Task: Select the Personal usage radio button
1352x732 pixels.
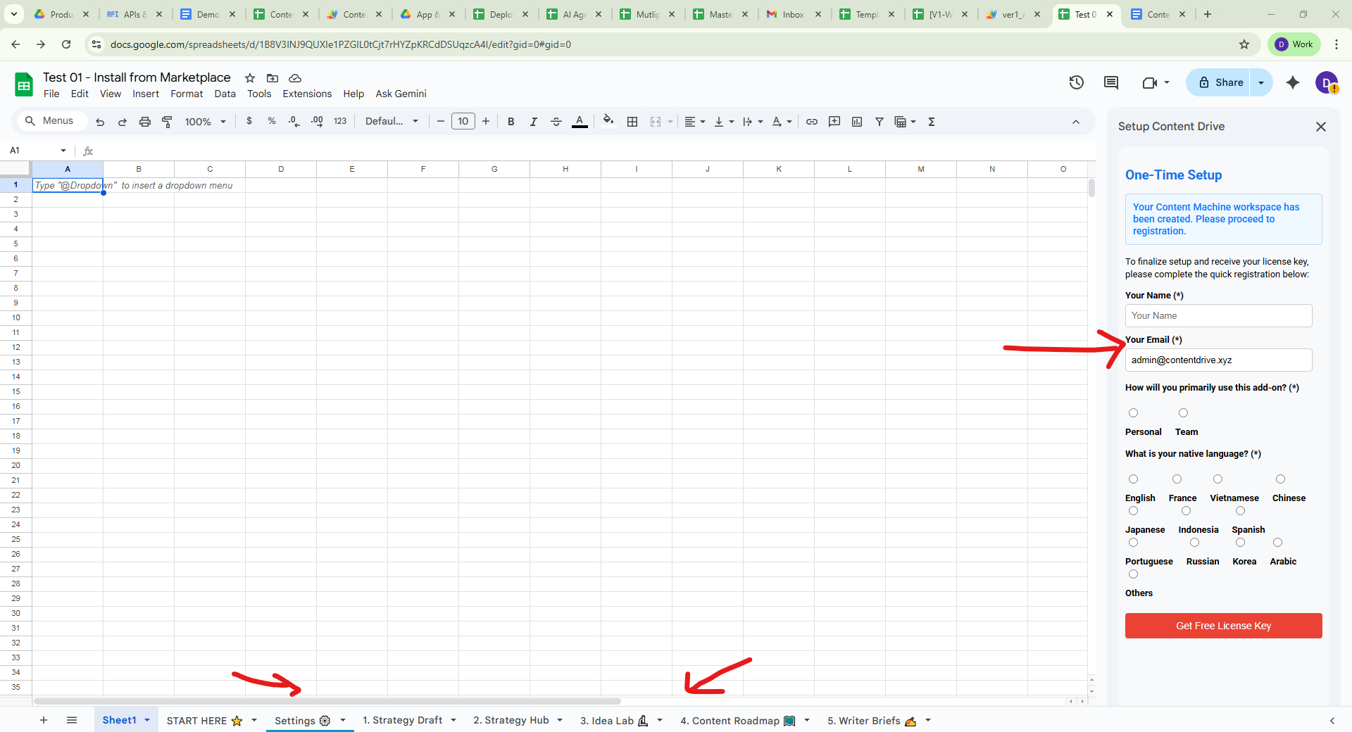Action: click(1133, 413)
